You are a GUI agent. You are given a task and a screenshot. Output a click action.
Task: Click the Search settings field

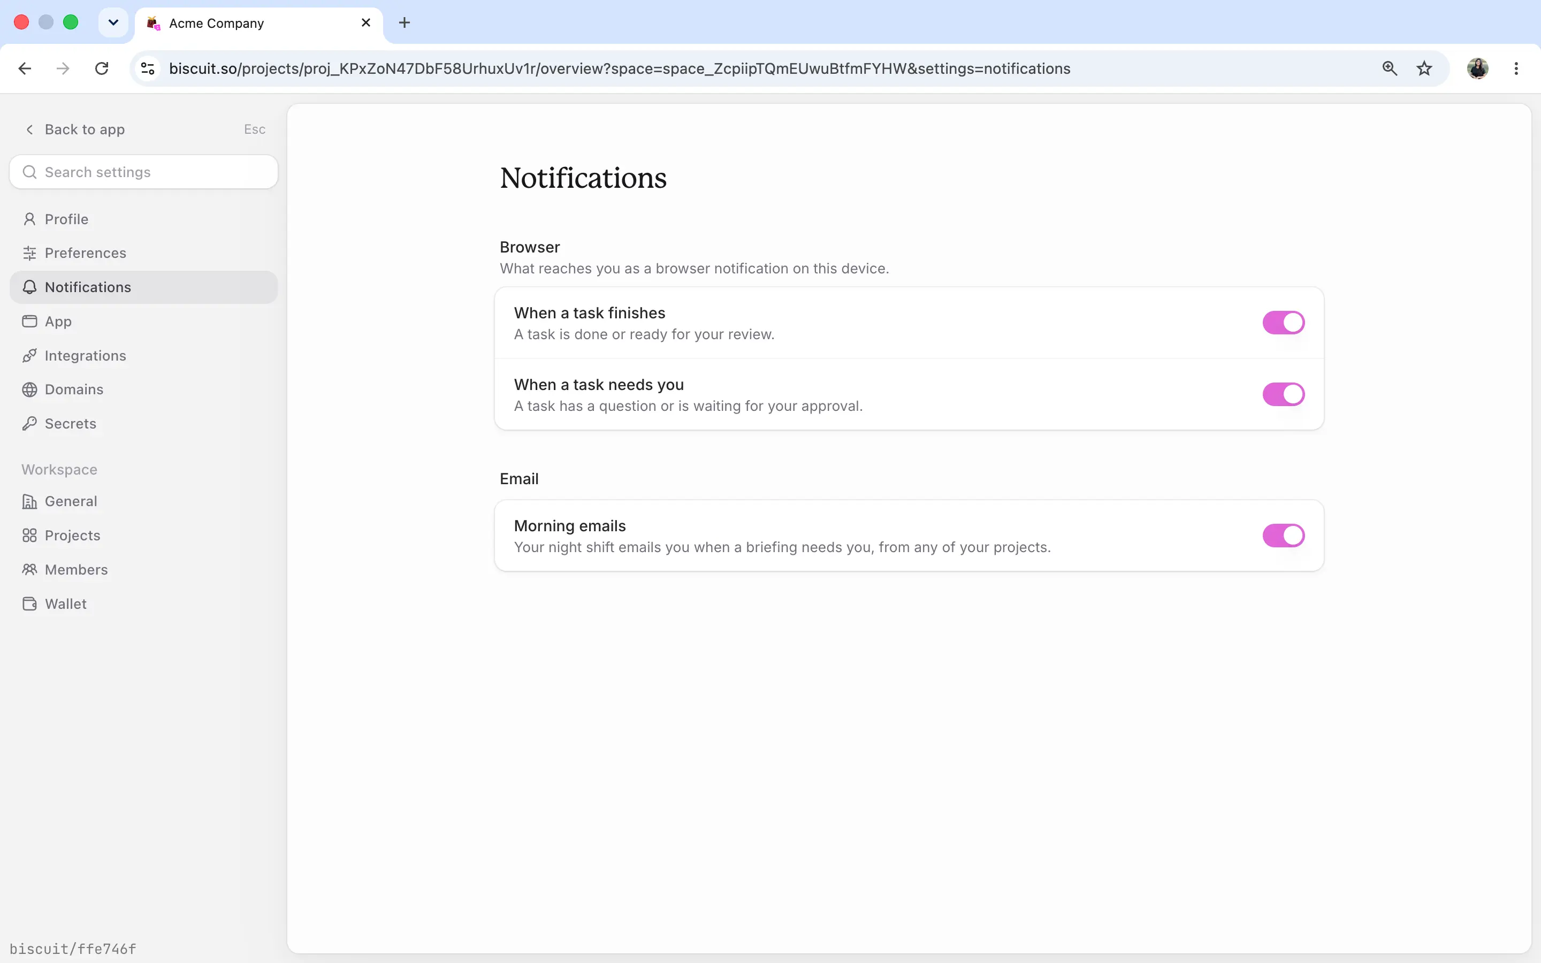(143, 172)
